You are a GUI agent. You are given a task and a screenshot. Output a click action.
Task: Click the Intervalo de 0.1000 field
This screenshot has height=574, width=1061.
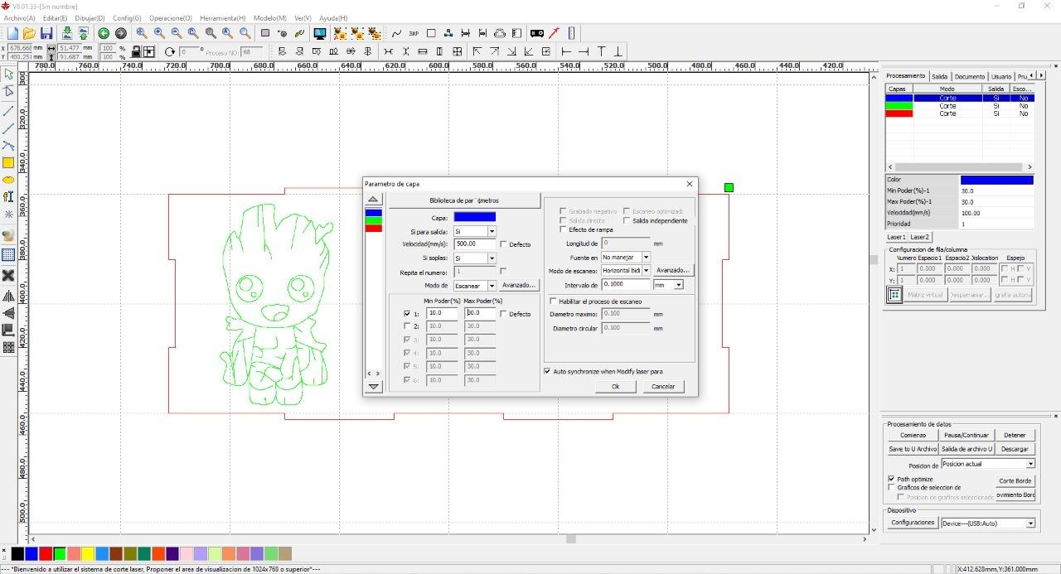(626, 285)
